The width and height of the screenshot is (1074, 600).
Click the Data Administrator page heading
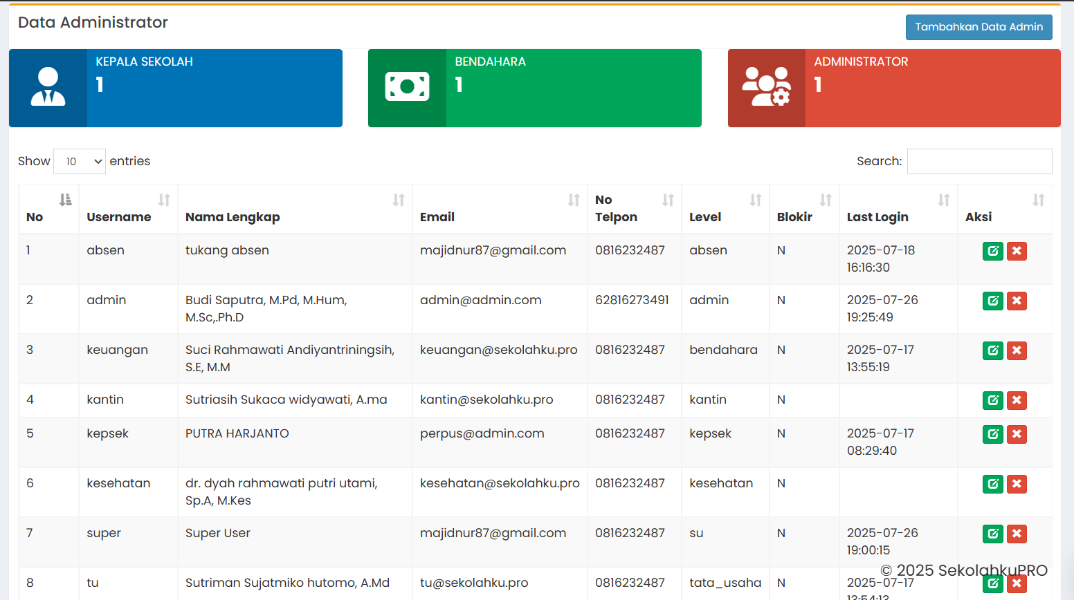93,22
